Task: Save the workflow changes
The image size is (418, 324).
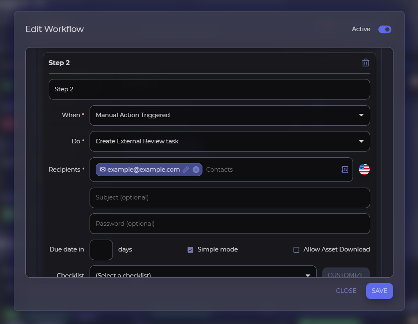Action: coord(379,291)
